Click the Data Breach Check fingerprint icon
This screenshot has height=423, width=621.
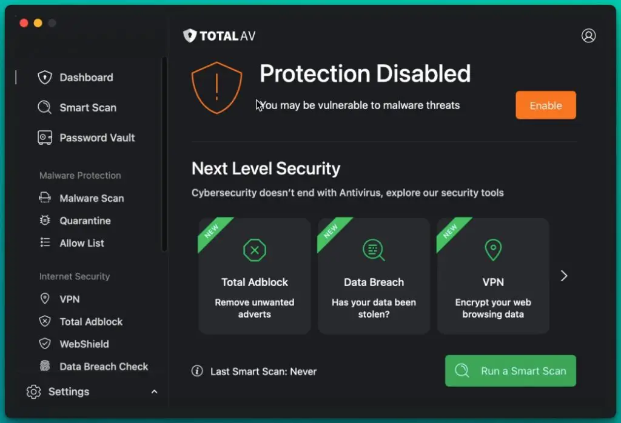coord(45,366)
